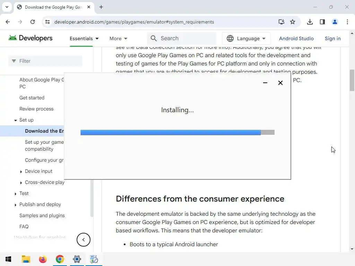Expand the Publish and deploy section

click(x=15, y=205)
